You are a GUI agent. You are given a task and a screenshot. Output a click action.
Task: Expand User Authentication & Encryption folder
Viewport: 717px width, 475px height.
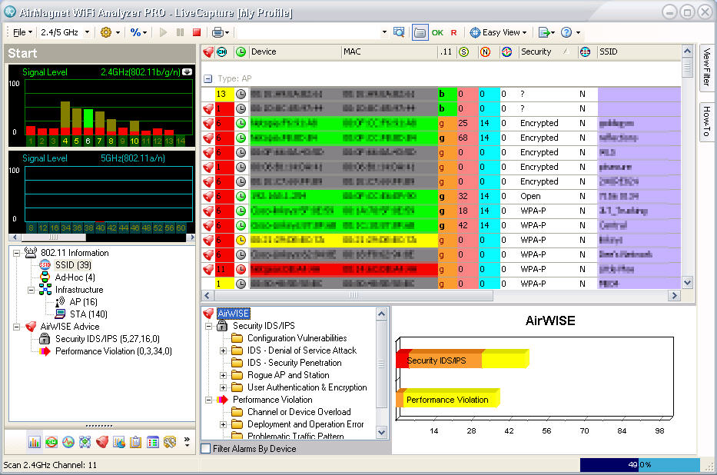(223, 387)
